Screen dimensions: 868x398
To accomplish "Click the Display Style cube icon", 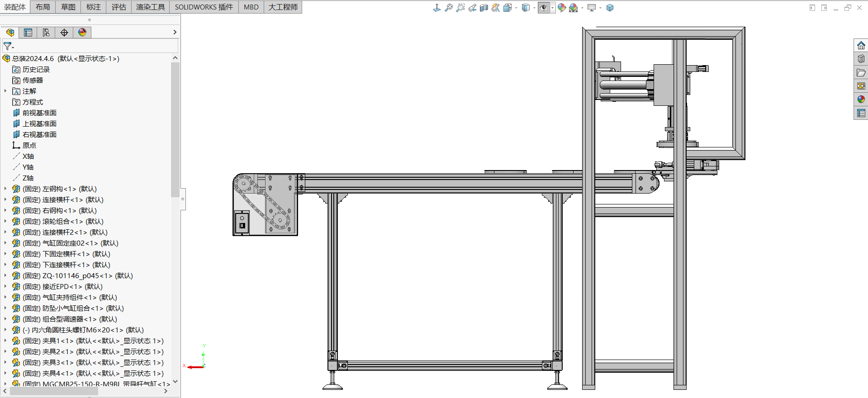I will coord(526,8).
